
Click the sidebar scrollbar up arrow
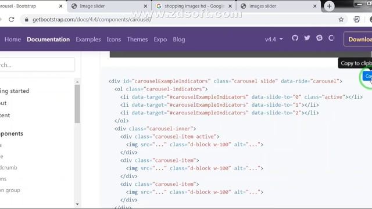[77, 82]
